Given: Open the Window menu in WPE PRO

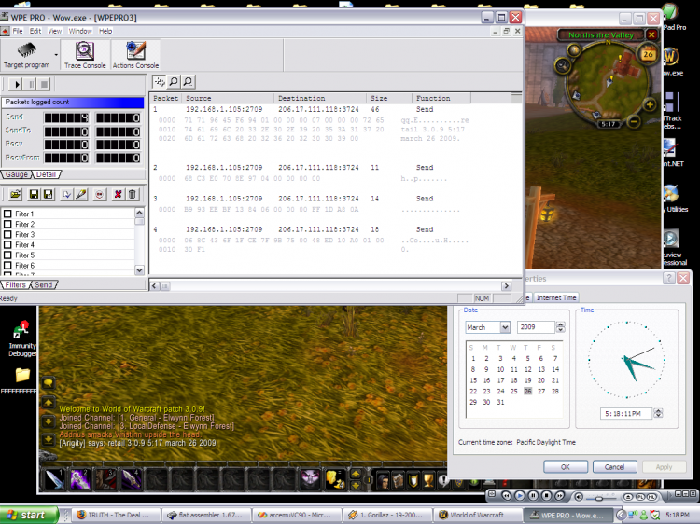Looking at the screenshot, I should [x=80, y=31].
